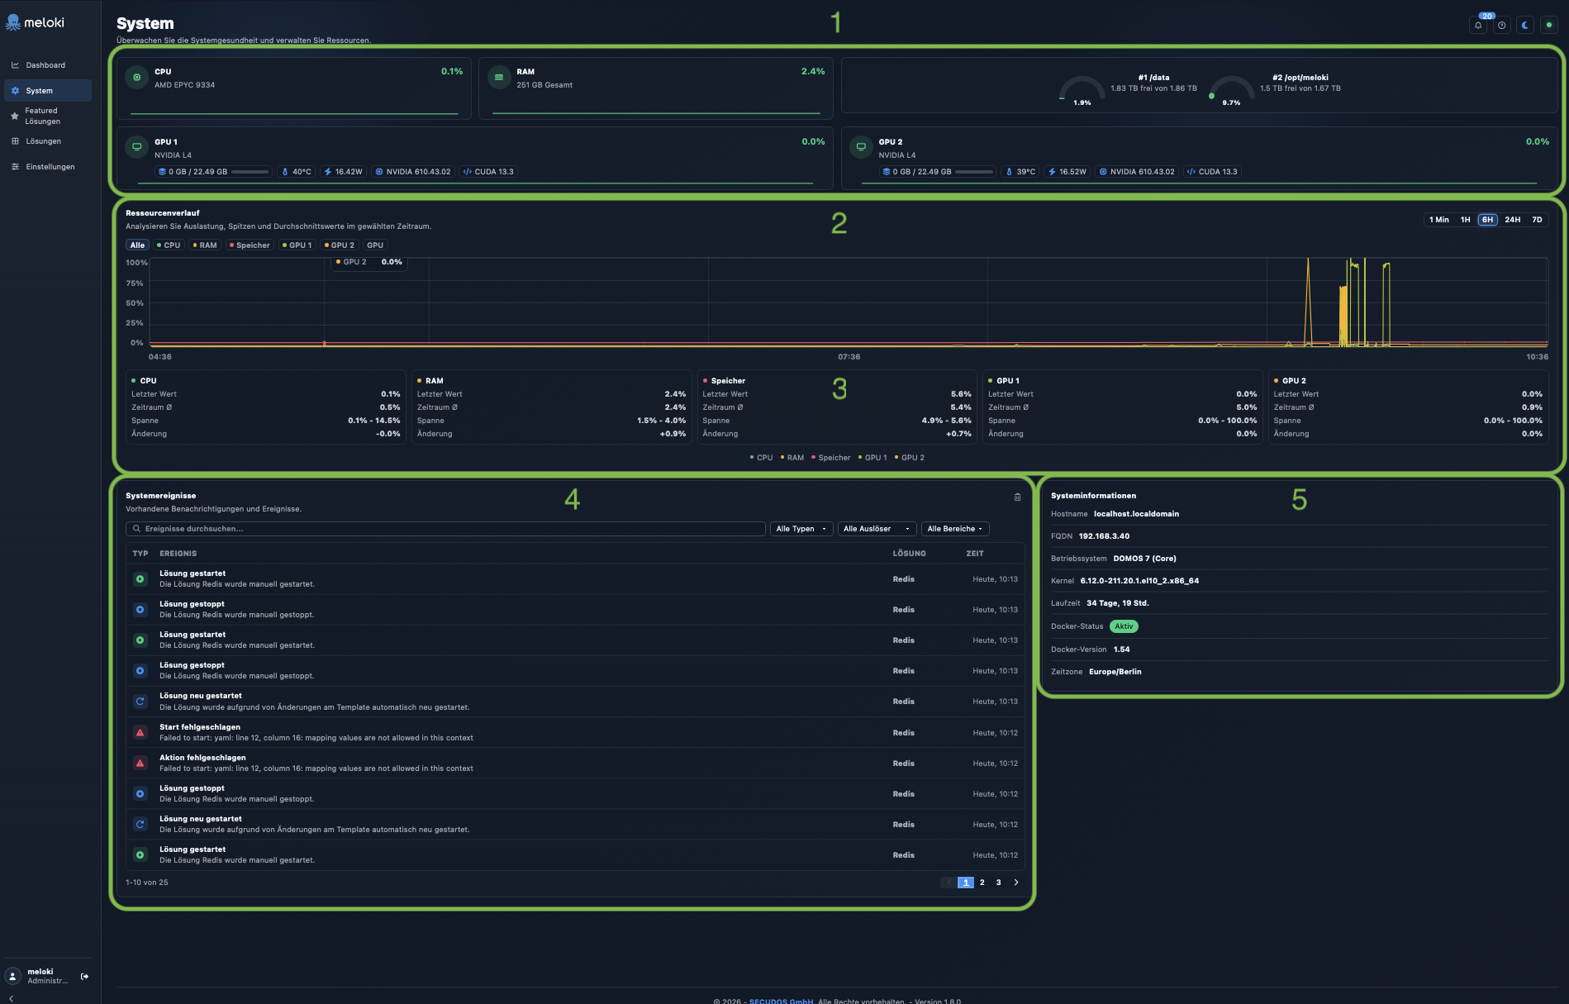Viewport: 1569px width, 1004px height.
Task: Select current events page 1
Action: pyautogui.click(x=965, y=883)
